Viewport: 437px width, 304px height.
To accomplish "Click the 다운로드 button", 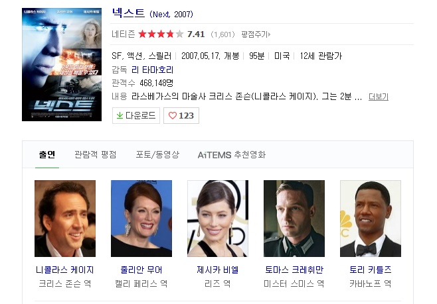I will (x=136, y=115).
